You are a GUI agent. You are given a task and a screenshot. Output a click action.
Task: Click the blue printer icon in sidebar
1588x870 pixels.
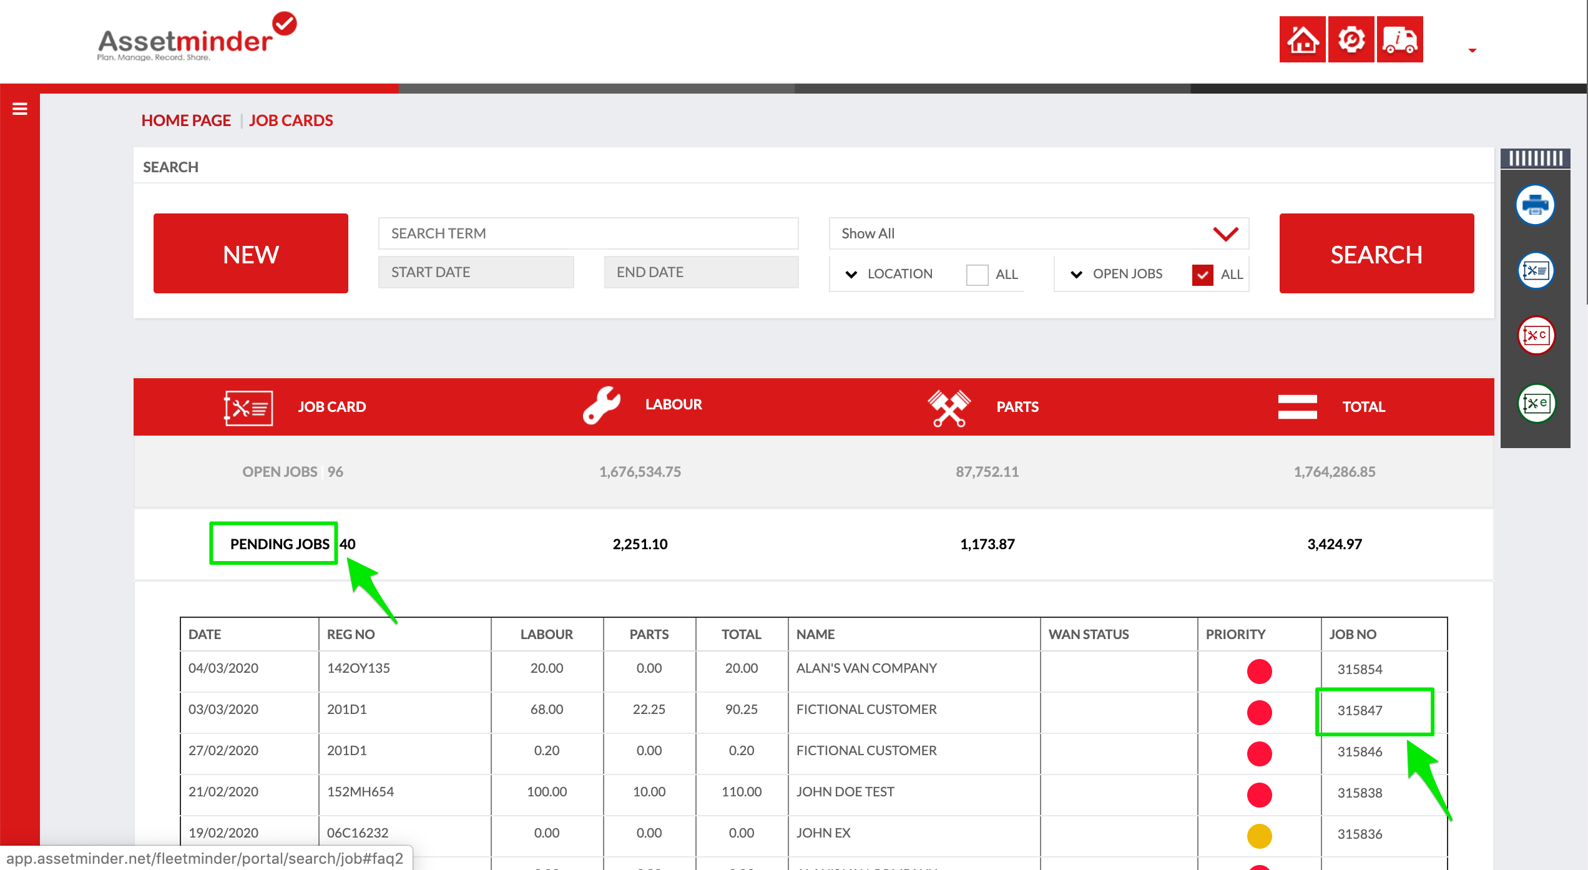coord(1535,205)
